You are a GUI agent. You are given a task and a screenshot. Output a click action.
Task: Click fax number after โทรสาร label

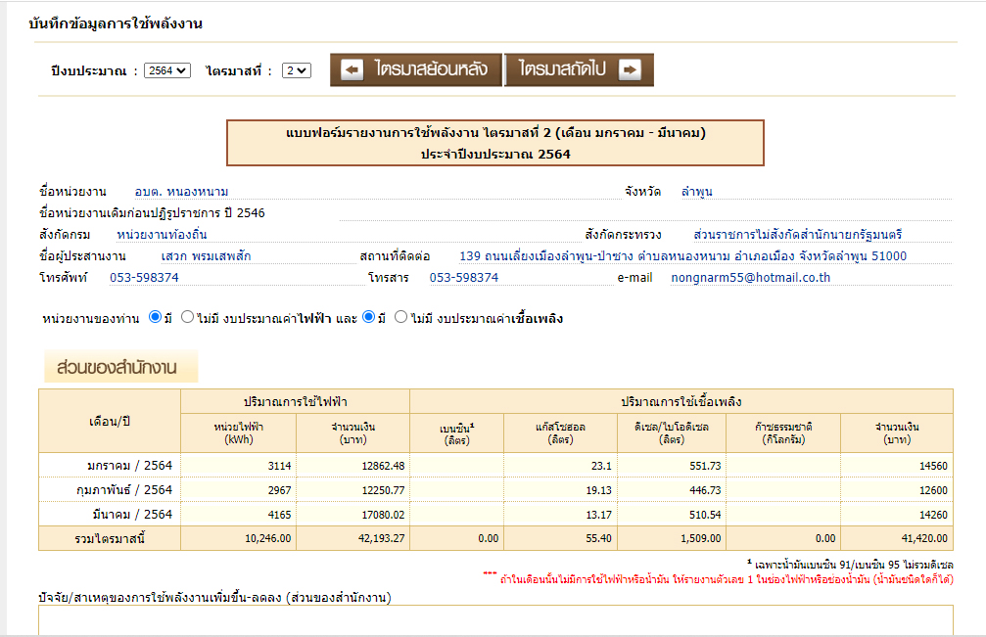464,278
